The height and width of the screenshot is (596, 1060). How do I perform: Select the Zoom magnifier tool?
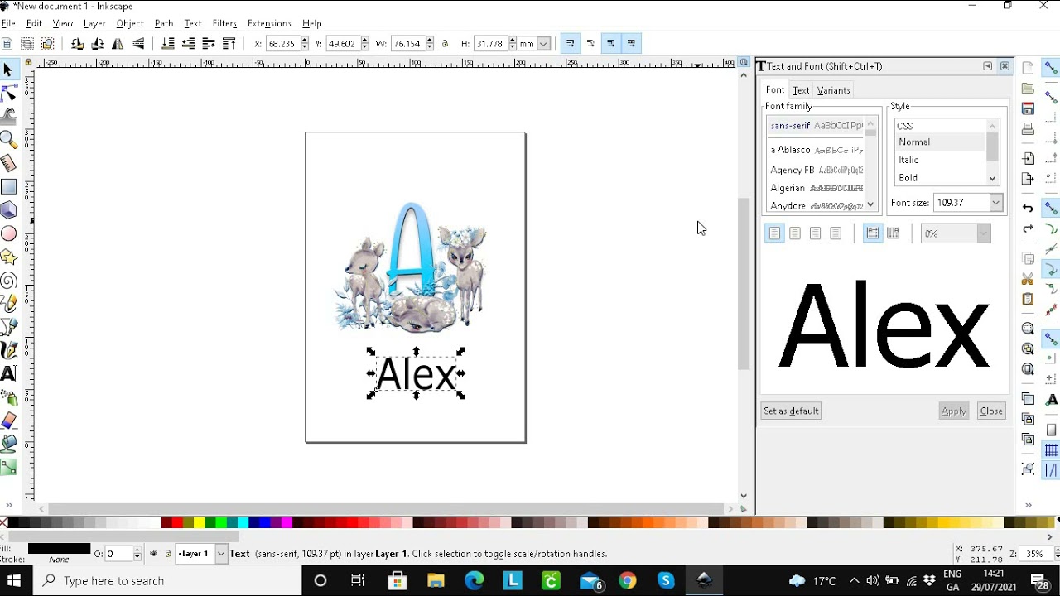tap(8, 139)
